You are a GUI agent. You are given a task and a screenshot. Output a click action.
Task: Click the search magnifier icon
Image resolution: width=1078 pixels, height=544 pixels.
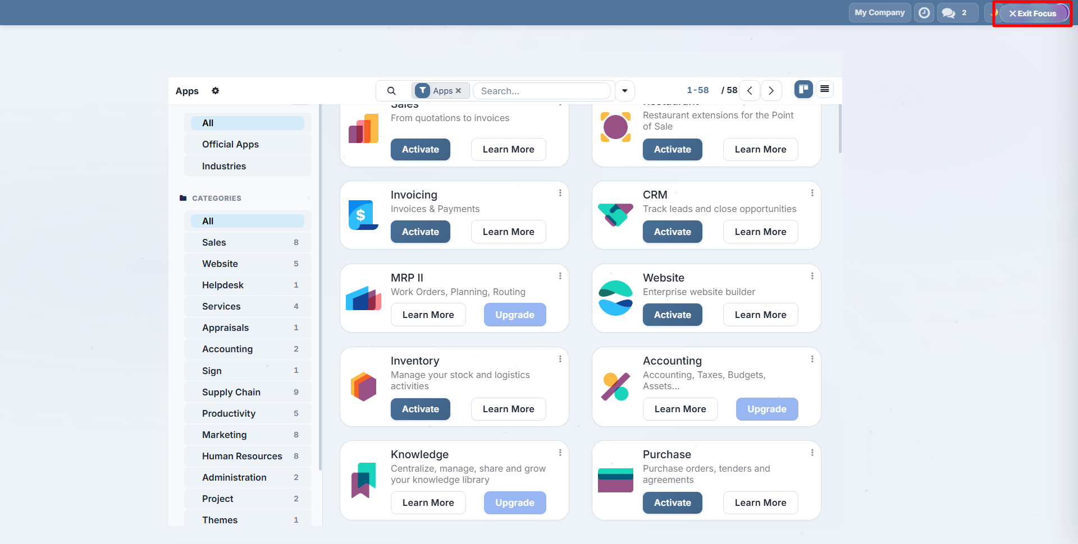point(391,91)
